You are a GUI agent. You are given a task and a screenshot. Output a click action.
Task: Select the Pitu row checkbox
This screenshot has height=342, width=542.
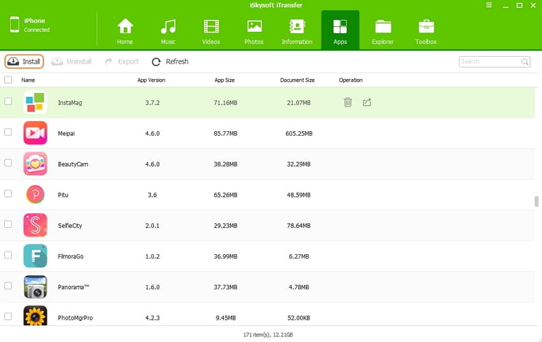tap(8, 193)
